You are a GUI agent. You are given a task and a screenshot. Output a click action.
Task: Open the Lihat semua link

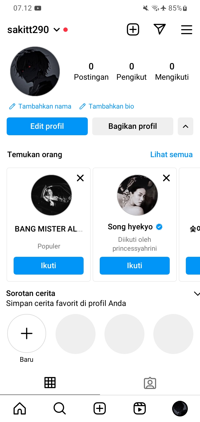[171, 154]
